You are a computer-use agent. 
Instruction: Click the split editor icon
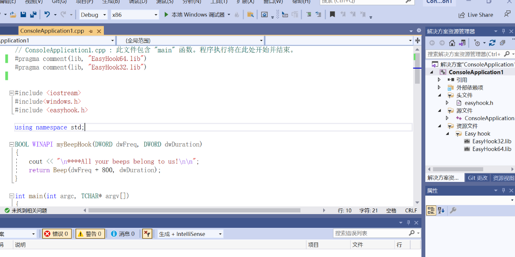[417, 40]
